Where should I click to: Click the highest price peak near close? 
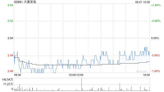point(147,47)
